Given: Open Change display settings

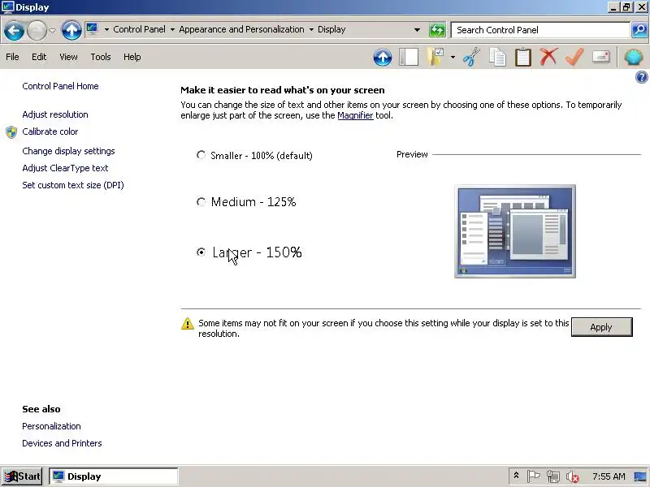Looking at the screenshot, I should pos(68,151).
